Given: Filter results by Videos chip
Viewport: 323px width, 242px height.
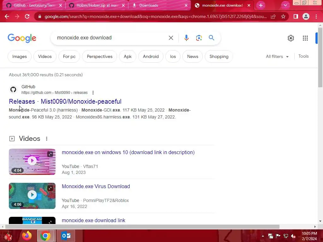Looking at the screenshot, I should click(x=45, y=56).
